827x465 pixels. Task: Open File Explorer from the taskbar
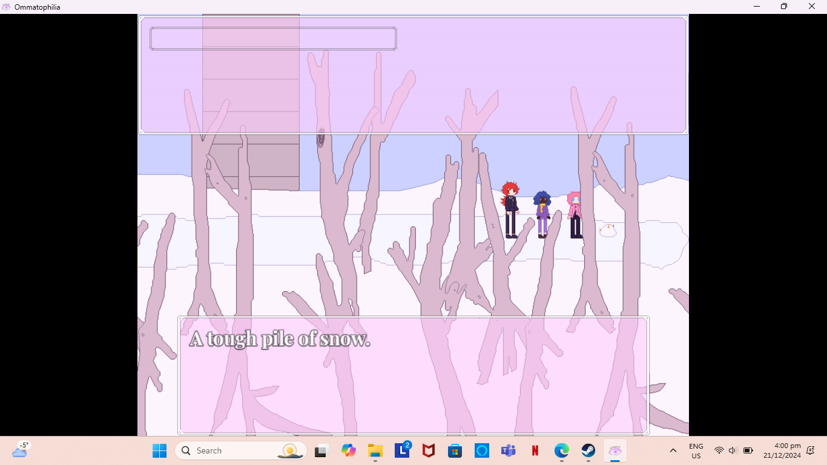pos(375,450)
